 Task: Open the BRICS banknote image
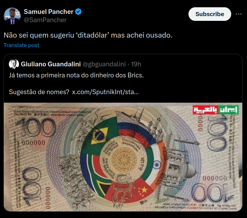click(123, 157)
